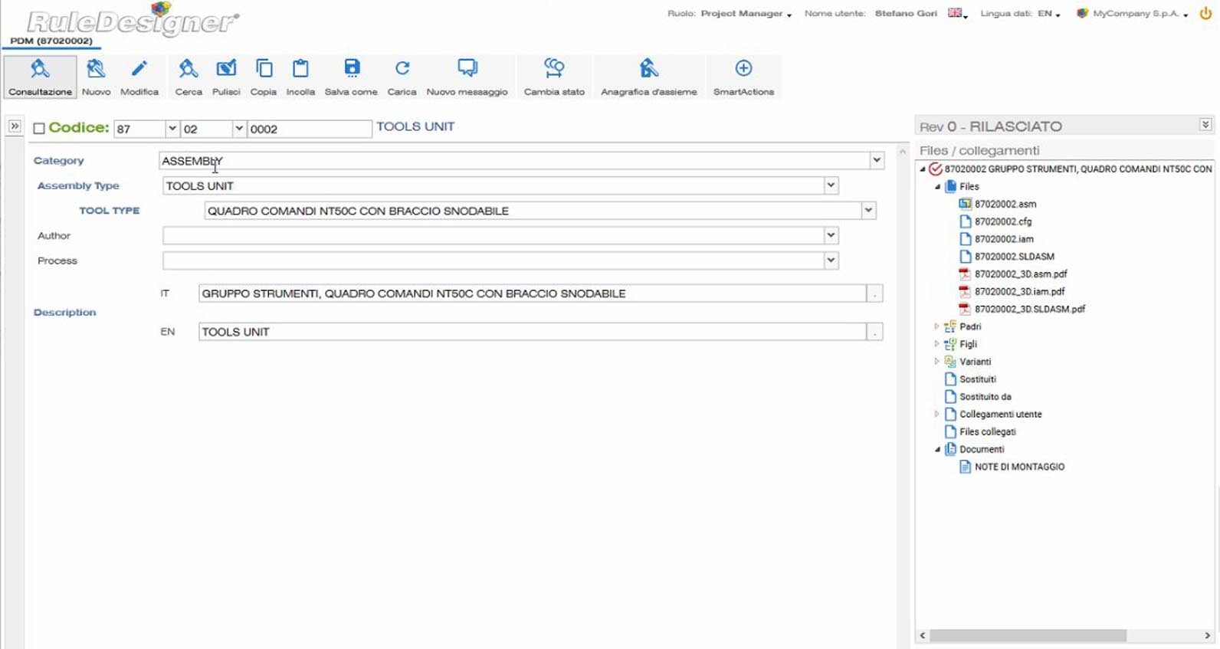The image size is (1220, 649).
Task: Click the Documenti folder icon
Action: click(x=951, y=449)
